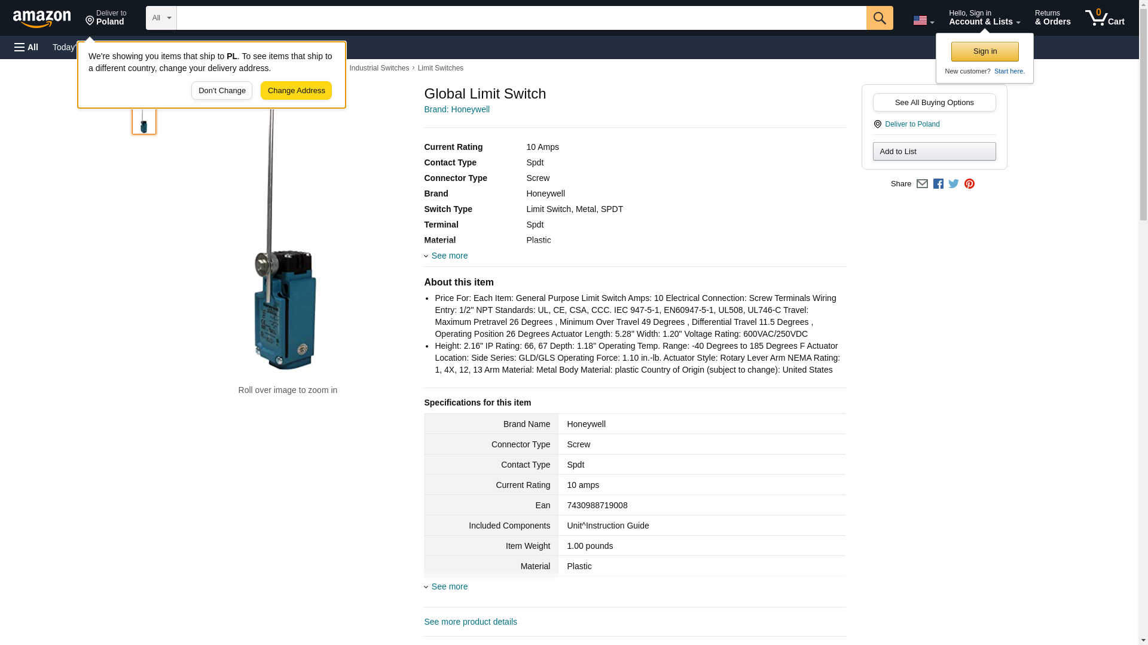The image size is (1148, 645).
Task: Open the cart icon
Action: 1104,18
